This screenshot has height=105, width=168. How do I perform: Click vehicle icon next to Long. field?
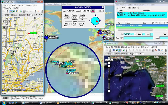[x=93, y=11]
